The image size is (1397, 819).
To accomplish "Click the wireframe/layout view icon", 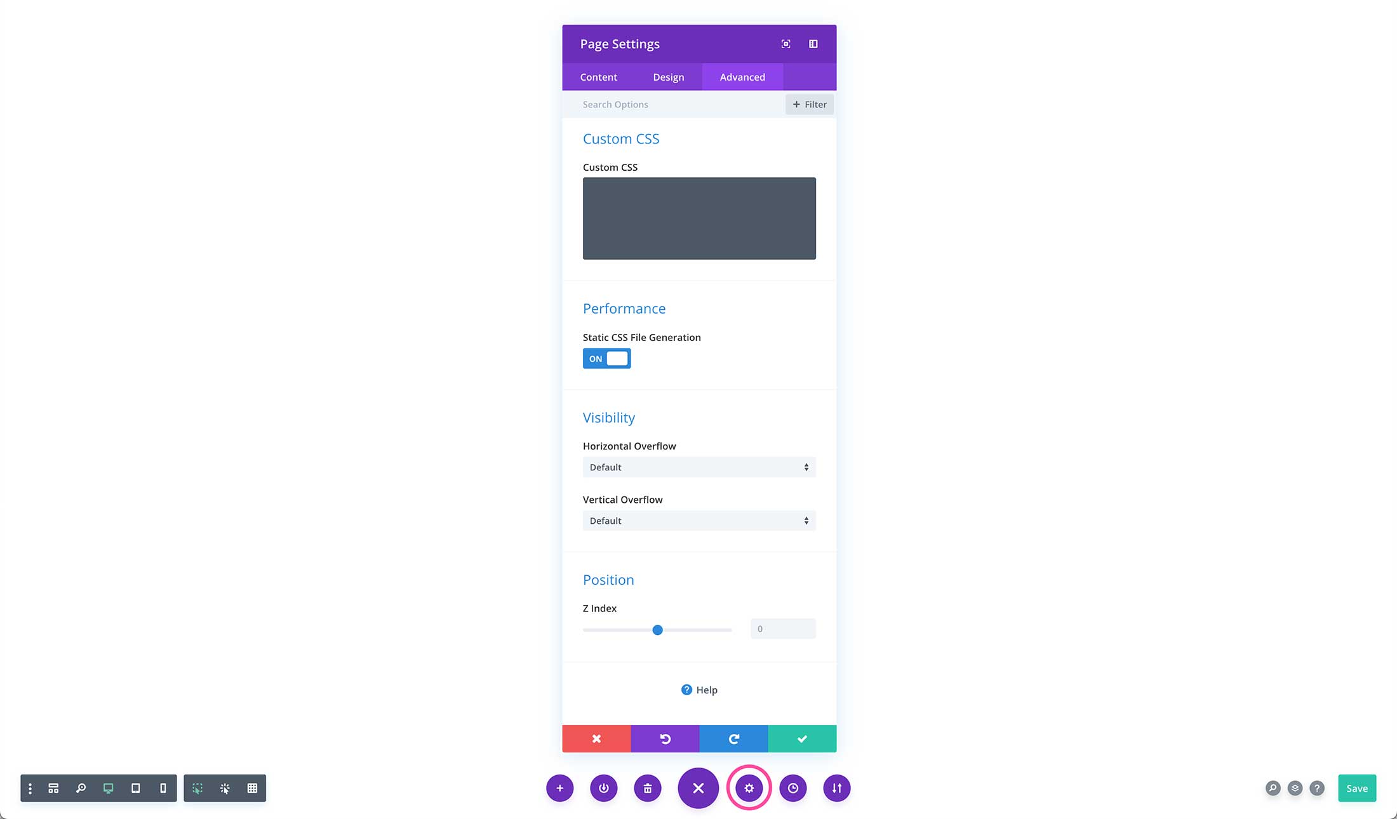I will click(x=53, y=788).
